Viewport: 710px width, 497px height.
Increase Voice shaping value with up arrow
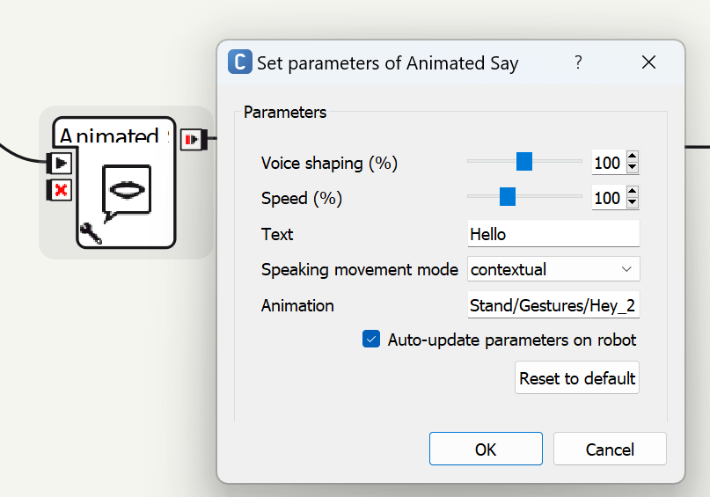point(632,157)
